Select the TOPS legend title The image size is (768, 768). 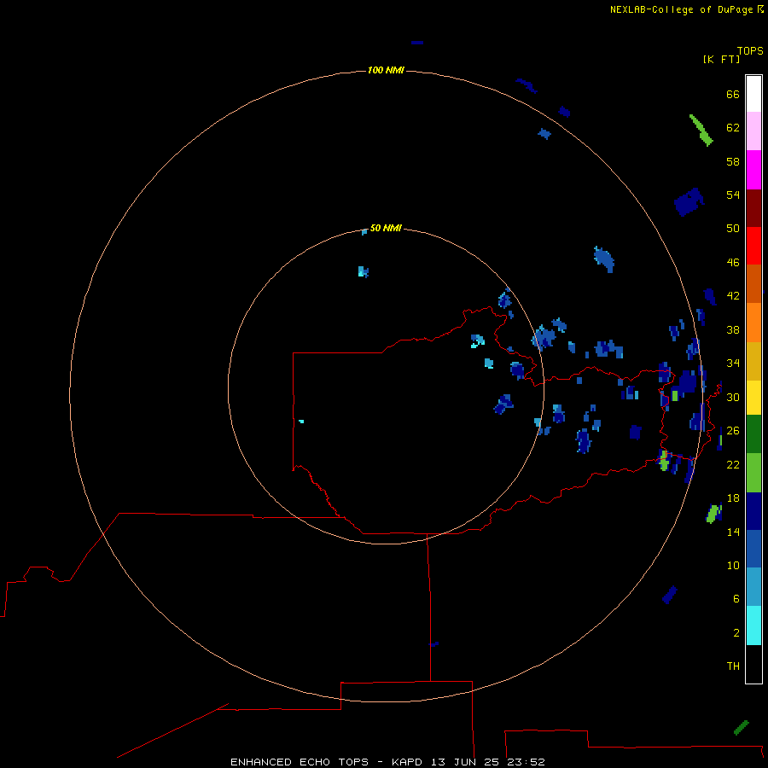750,50
